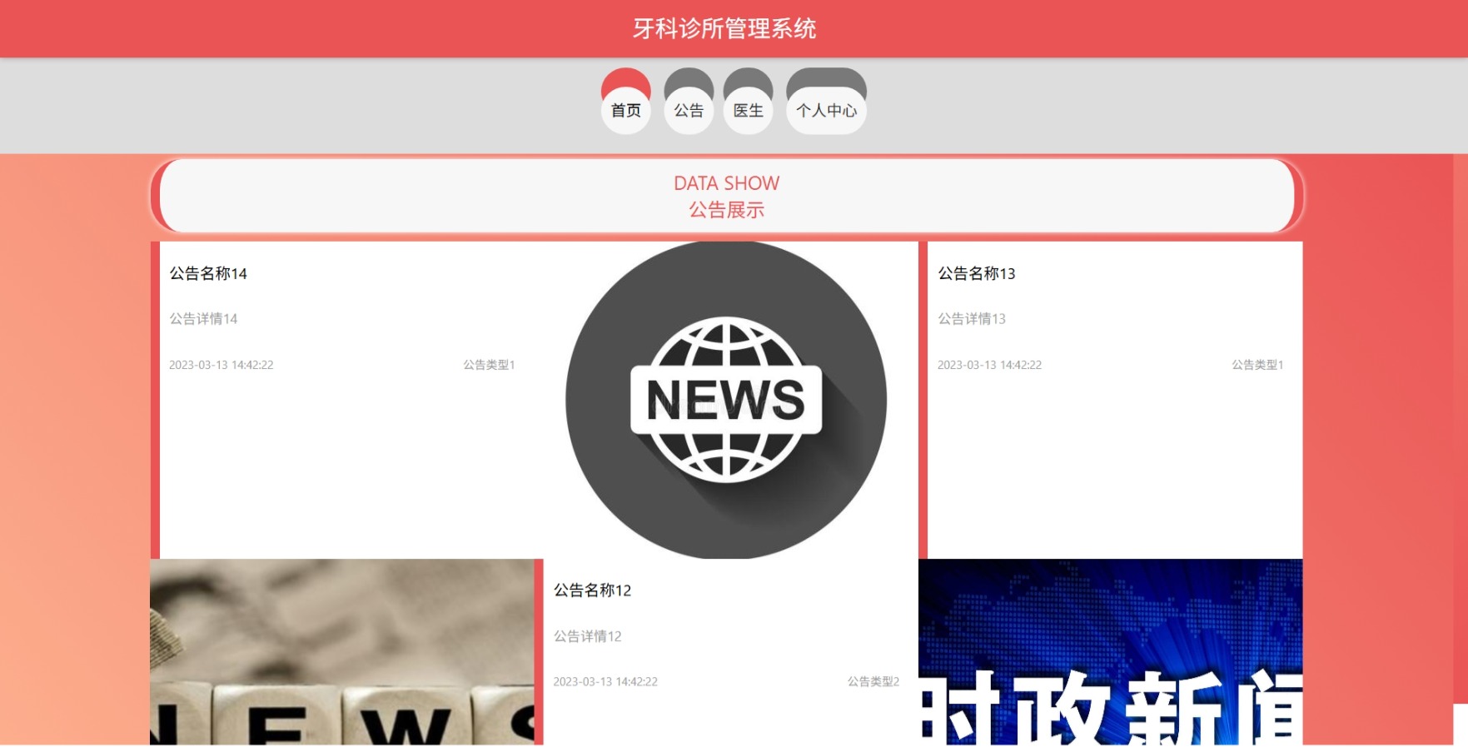Click the wooden NEWS blocks thumbnail

(x=342, y=652)
